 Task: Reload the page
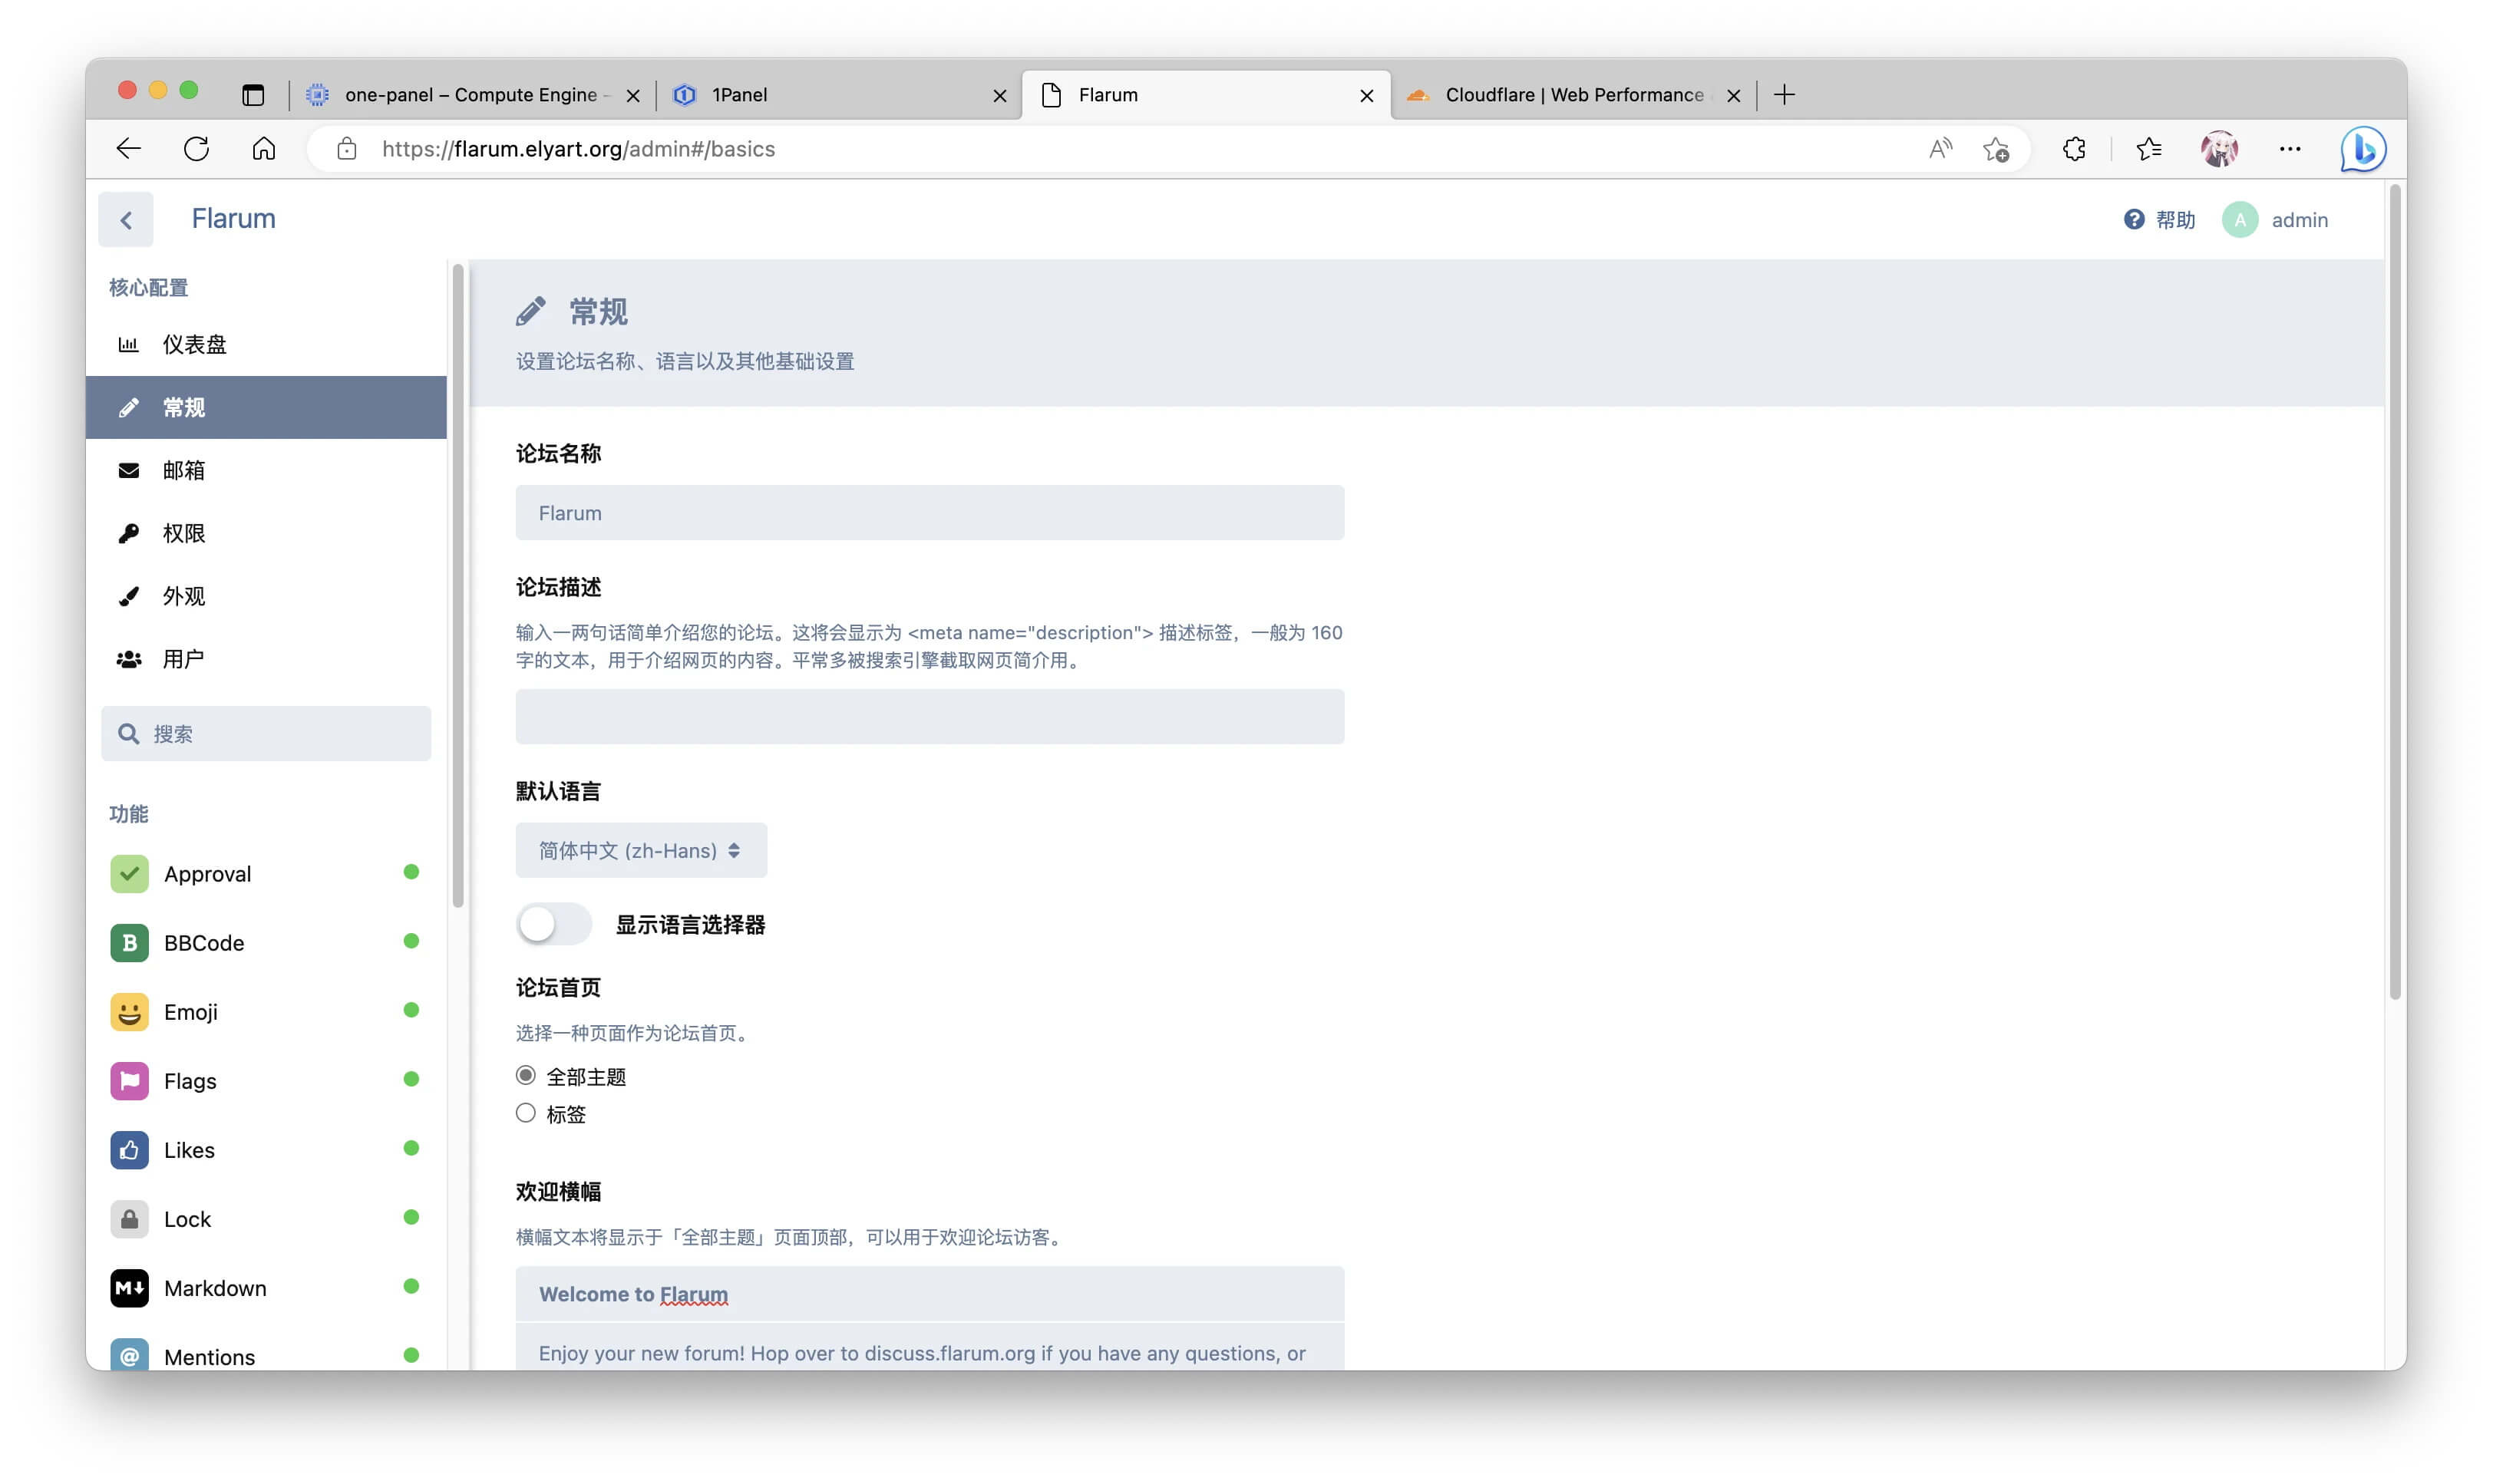coord(196,149)
